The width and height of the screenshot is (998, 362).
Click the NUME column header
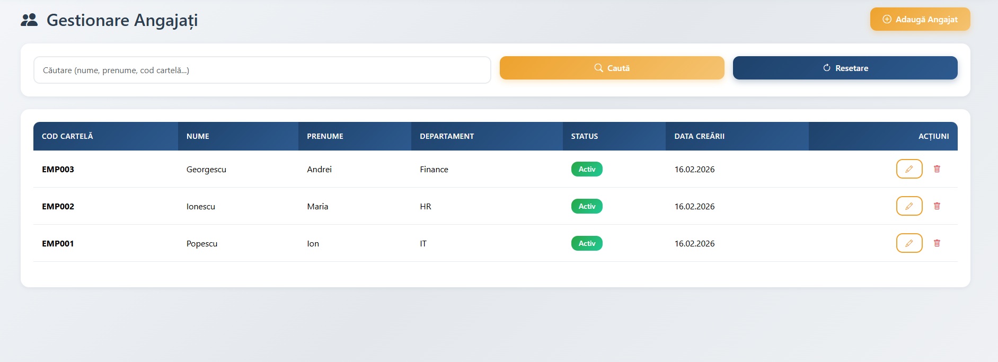click(198, 136)
